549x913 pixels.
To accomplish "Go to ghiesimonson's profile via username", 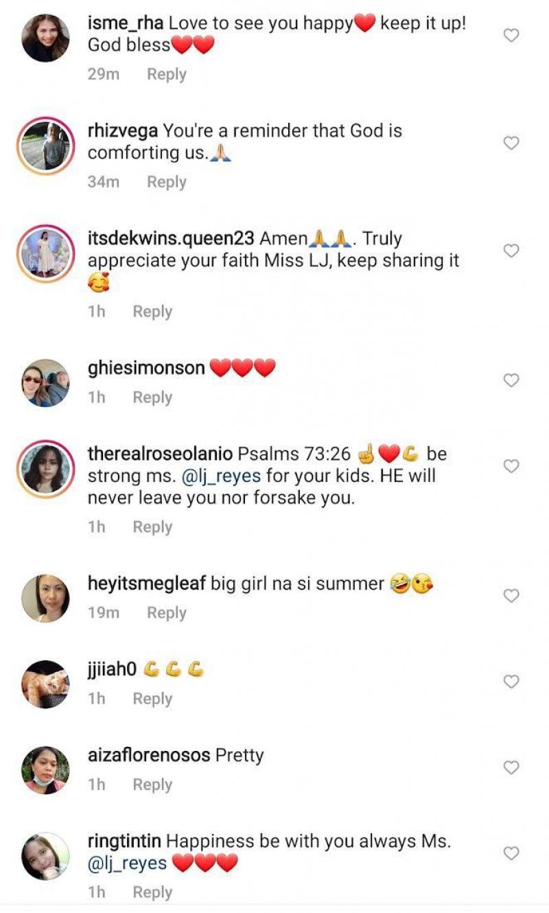I will [x=146, y=368].
